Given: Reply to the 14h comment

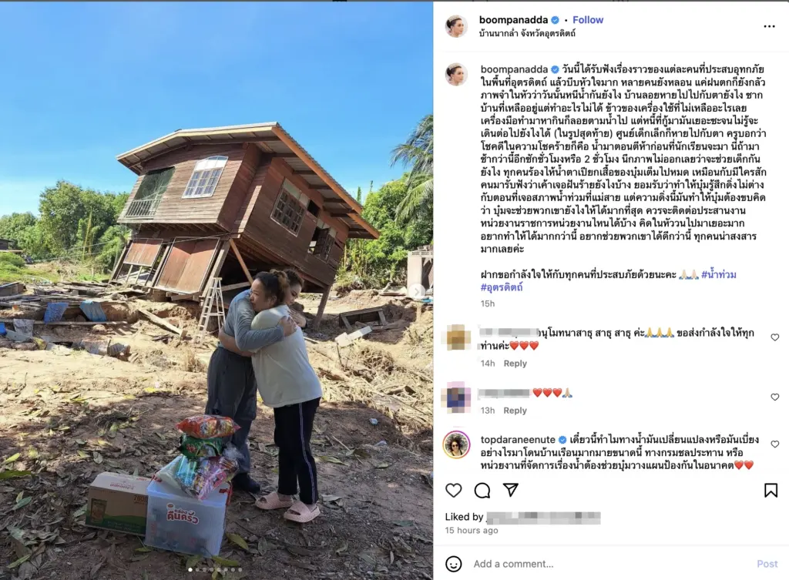Looking at the screenshot, I should 515,364.
